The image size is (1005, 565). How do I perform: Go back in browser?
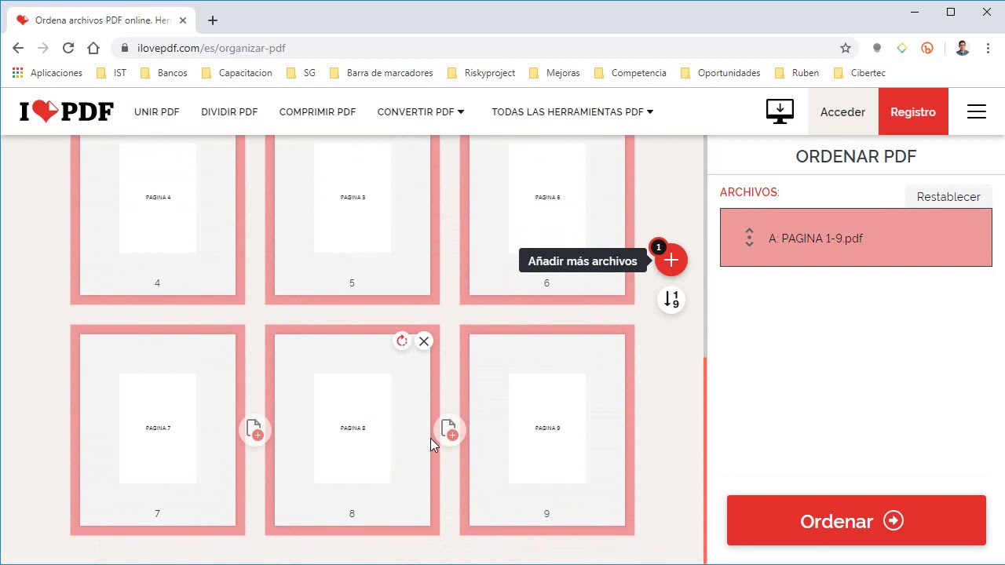[18, 48]
